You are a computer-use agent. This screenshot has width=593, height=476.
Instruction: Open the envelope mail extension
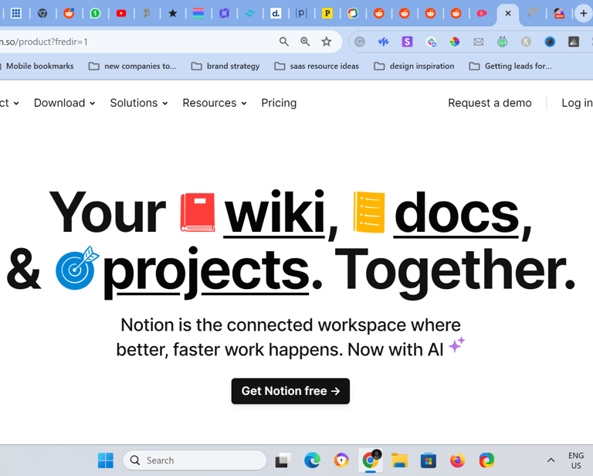[x=479, y=42]
